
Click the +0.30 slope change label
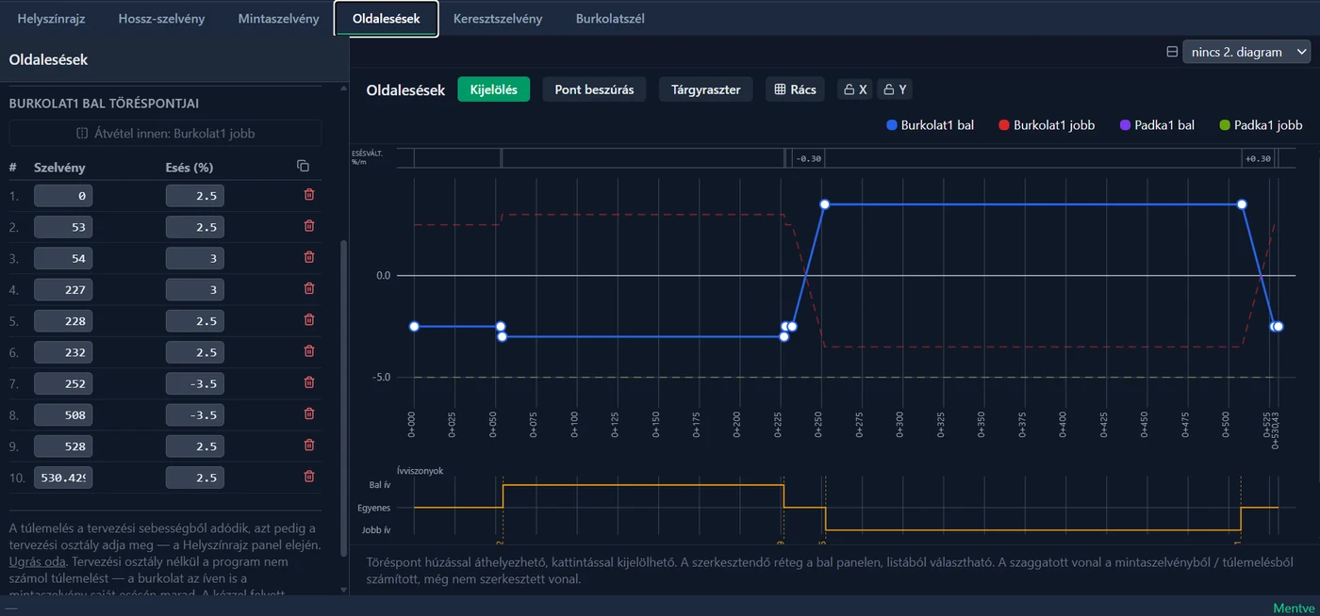click(x=1258, y=158)
